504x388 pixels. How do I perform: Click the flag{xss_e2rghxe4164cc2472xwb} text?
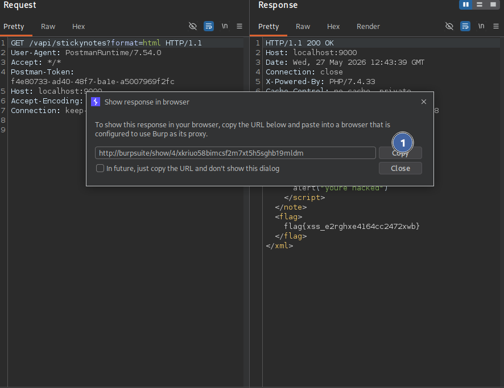(x=352, y=227)
